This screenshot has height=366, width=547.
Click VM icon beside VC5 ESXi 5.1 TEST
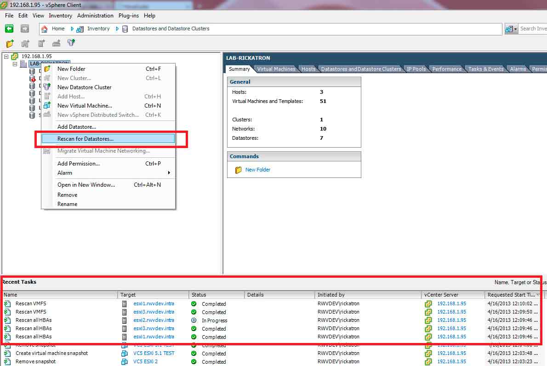[124, 353]
